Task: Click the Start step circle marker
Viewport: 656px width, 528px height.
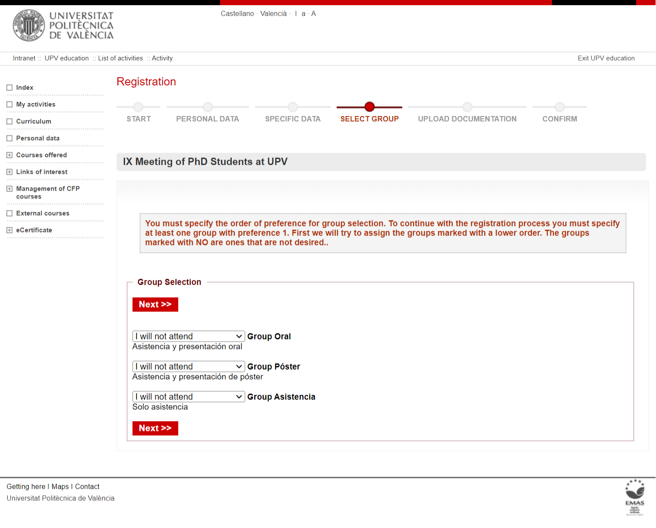Action: [139, 107]
